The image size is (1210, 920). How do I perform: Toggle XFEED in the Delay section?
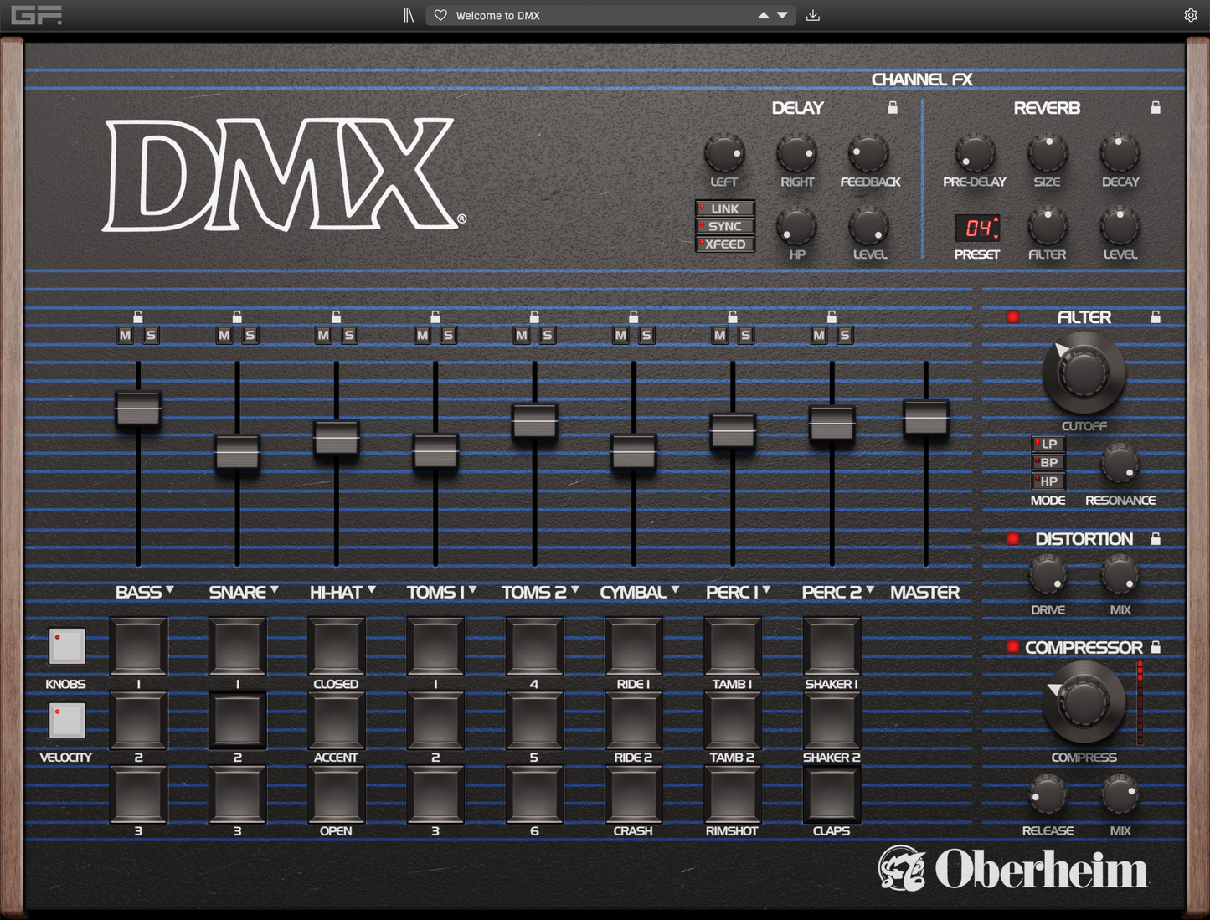click(x=724, y=244)
